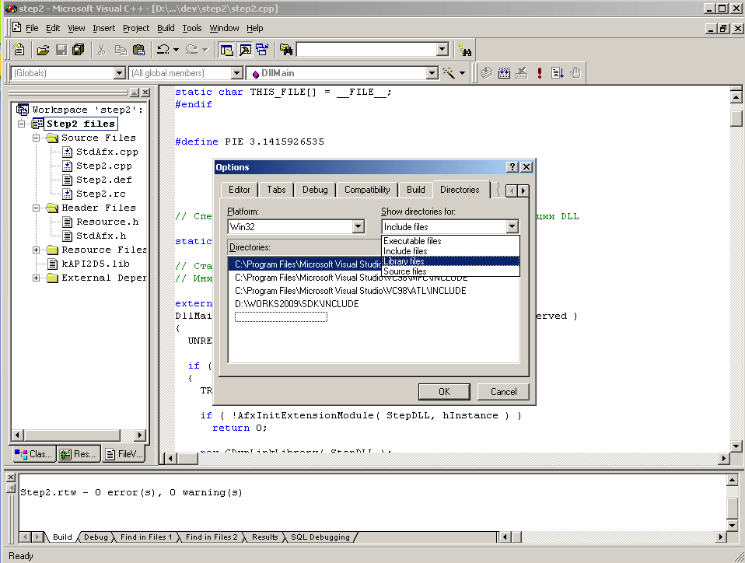Toggle the Output window toolbar button
745x563 pixels.
[244, 50]
